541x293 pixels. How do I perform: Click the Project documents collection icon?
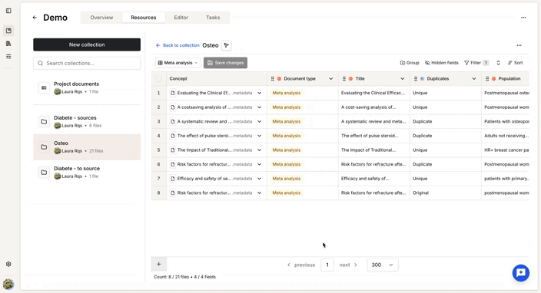pyautogui.click(x=44, y=87)
